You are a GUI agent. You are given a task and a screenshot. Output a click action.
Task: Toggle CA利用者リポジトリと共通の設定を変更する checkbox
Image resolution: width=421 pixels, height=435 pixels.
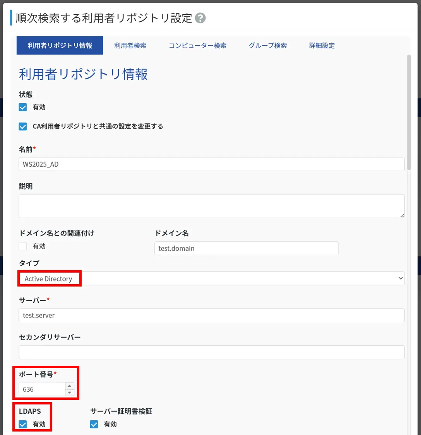click(x=23, y=126)
